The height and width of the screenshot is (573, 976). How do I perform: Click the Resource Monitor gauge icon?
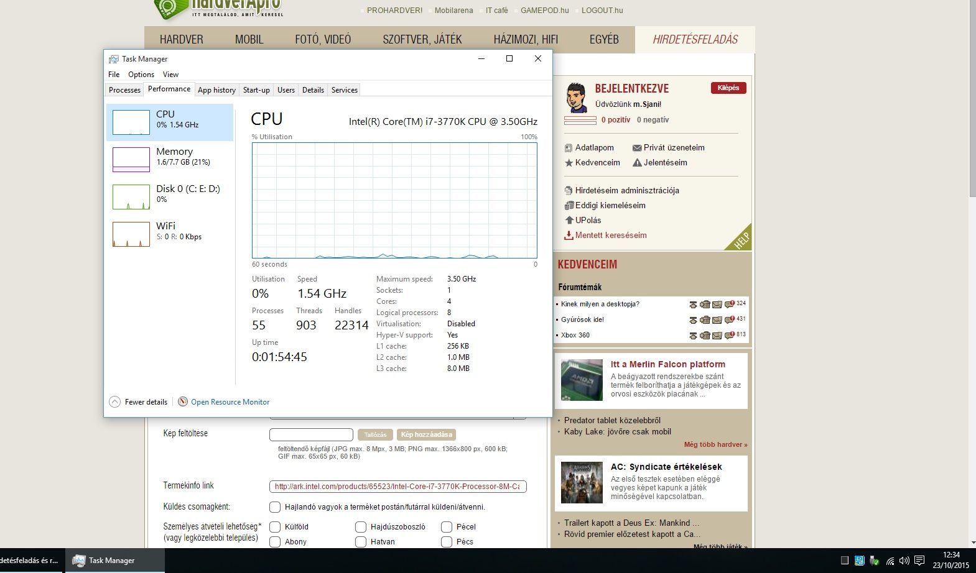pos(183,402)
